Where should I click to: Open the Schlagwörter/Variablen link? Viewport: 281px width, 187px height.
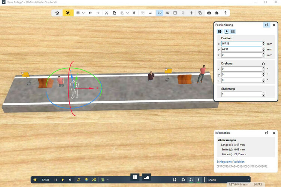point(230,162)
